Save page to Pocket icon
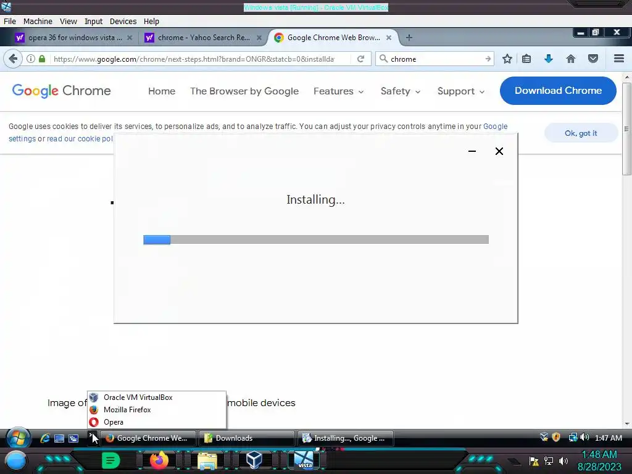Screen dimensions: 632x474 pos(593,59)
